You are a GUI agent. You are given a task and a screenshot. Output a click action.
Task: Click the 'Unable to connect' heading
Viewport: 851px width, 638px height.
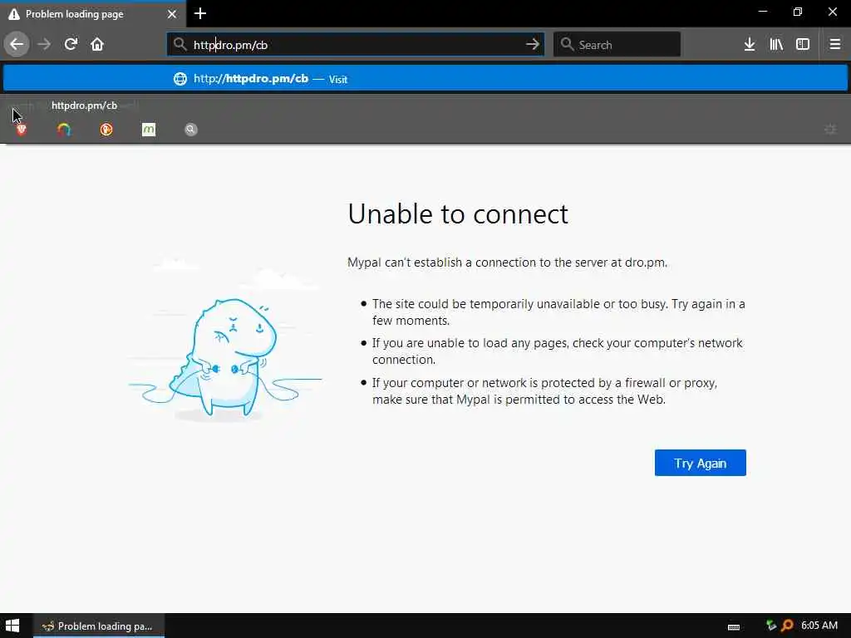coord(458,213)
